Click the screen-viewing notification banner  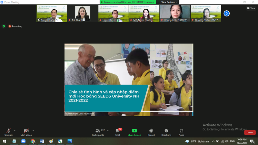[x=128, y=2]
